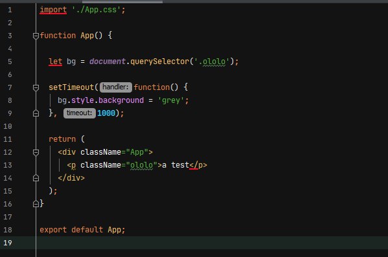Viewport: 388px width, 257px height.
Task: Click 'style' property on line 8
Action: coord(82,100)
